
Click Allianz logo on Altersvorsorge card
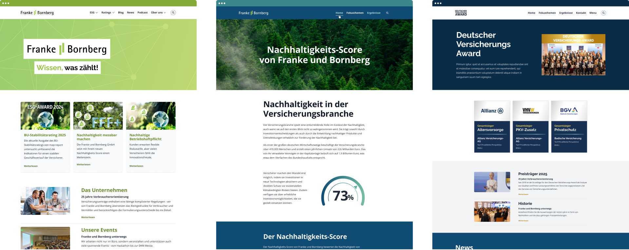pyautogui.click(x=492, y=111)
